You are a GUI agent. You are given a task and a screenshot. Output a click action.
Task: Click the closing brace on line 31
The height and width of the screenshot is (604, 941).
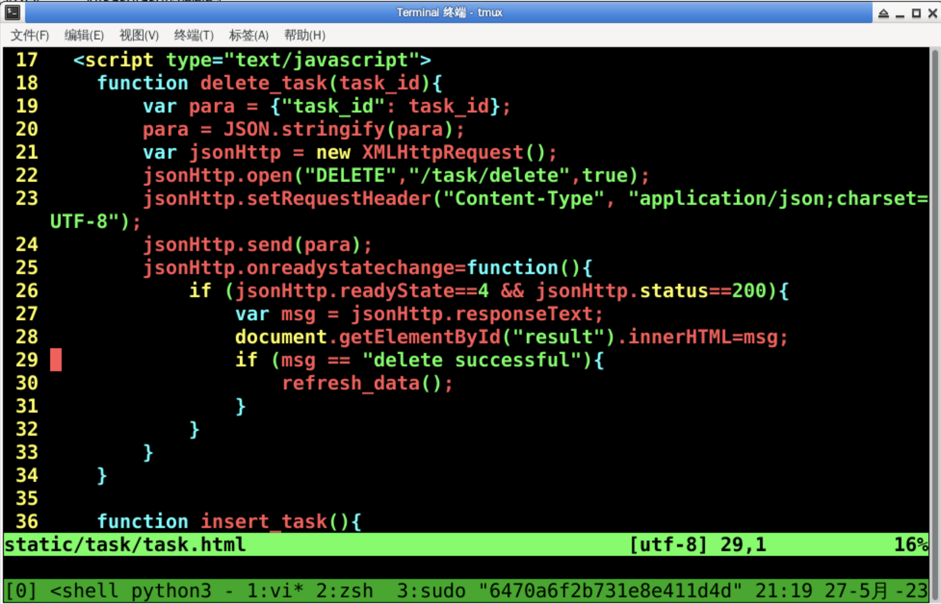pos(241,406)
